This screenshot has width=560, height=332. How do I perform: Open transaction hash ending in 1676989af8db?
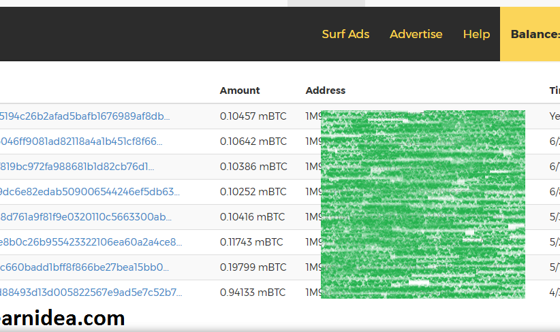coord(85,116)
